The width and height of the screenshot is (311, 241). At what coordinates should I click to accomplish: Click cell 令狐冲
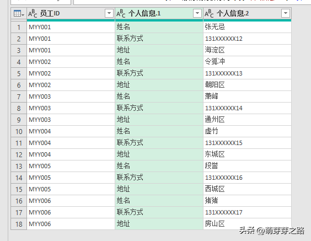248,62
